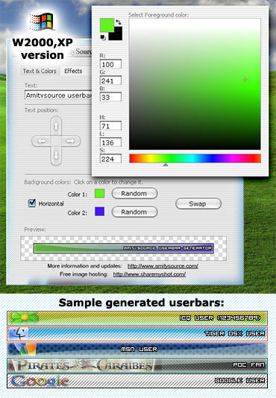This screenshot has height=398, width=276.
Task: Move text left with left arrow
Action: pyautogui.click(x=42, y=141)
